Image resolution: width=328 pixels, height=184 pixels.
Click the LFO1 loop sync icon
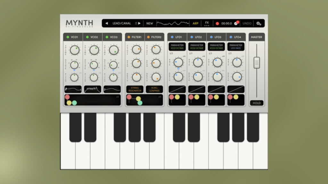coord(171,53)
